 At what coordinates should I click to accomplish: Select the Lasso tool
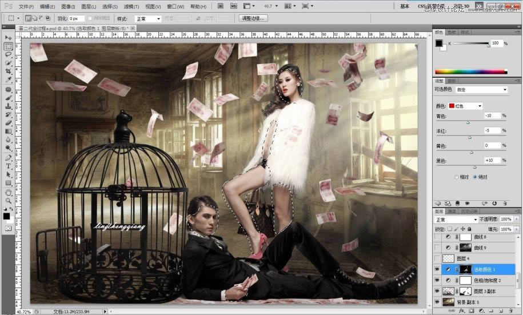pos(9,54)
